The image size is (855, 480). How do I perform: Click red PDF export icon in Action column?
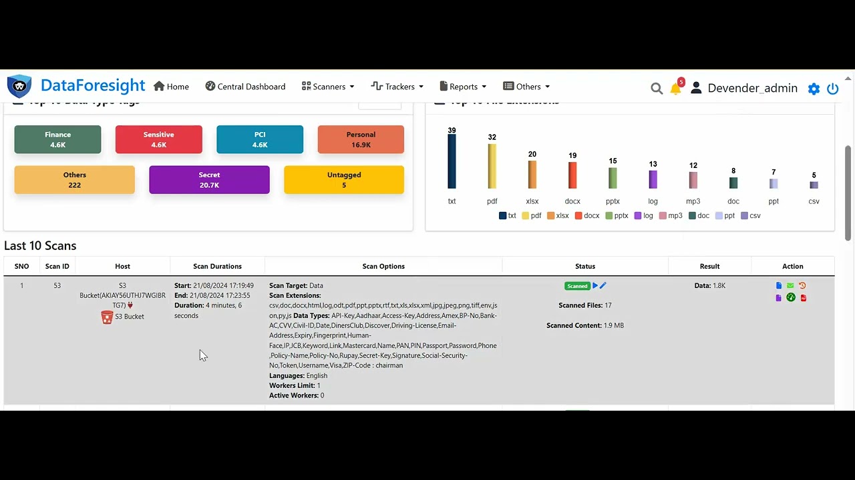pyautogui.click(x=803, y=297)
